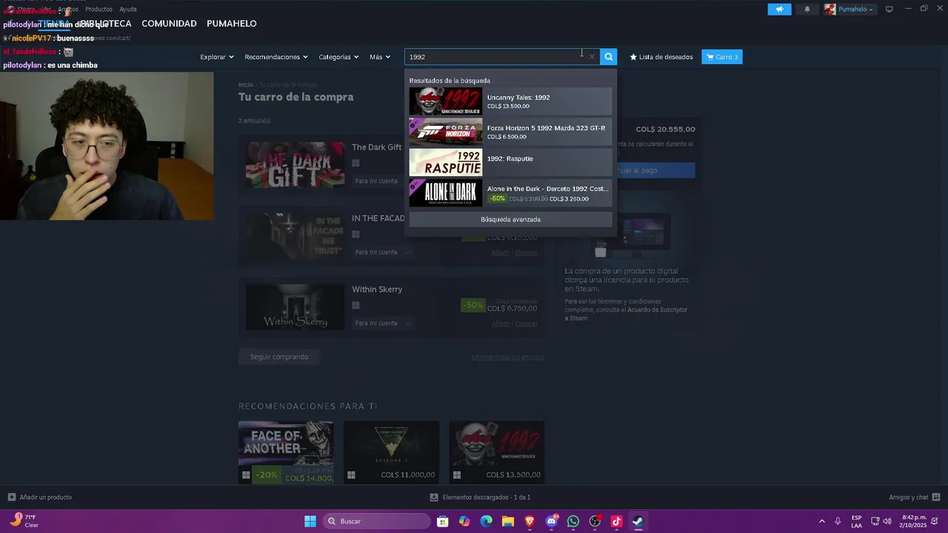
Task: Open Para mi cuenta dropdown for Within Skerry
Action: coord(383,323)
